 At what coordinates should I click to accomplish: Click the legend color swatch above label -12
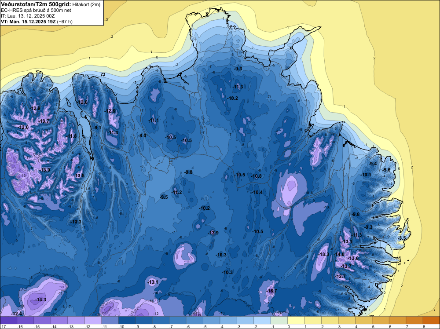tap(93, 320)
